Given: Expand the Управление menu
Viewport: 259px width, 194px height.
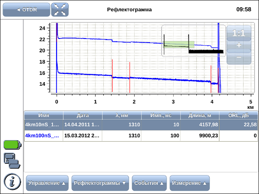Looking at the screenshot, I should [x=47, y=183].
